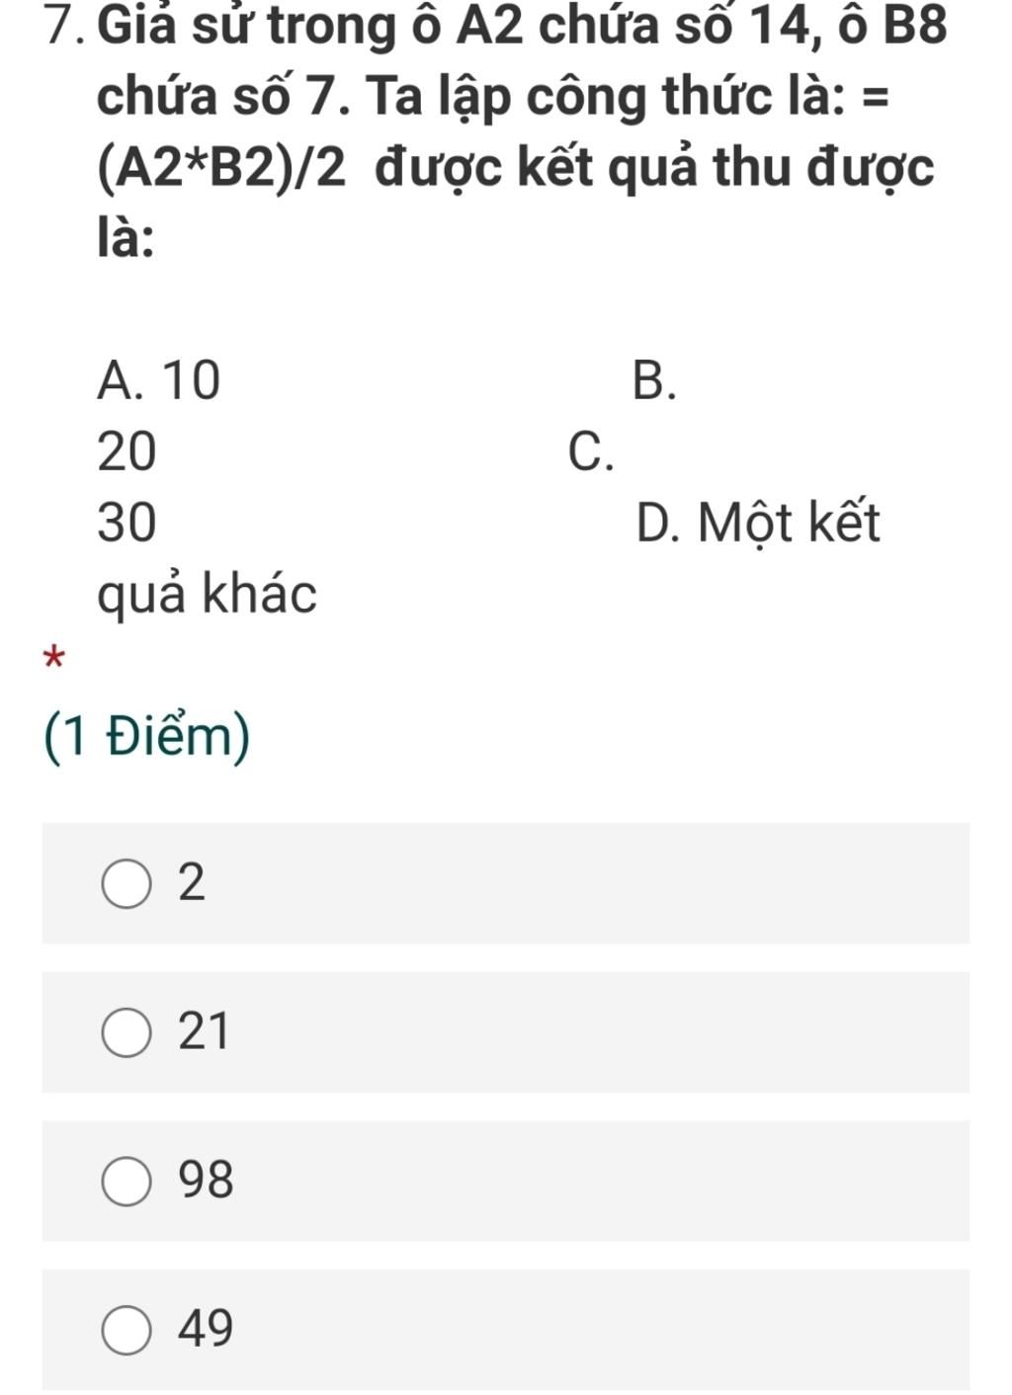1012x1395 pixels.
Task: Click the value "20" in the choices
Action: (127, 452)
